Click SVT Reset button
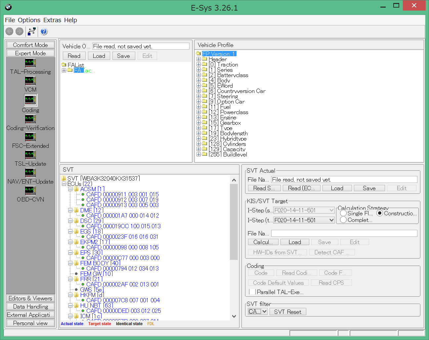The width and height of the screenshot is (429, 340). [288, 312]
